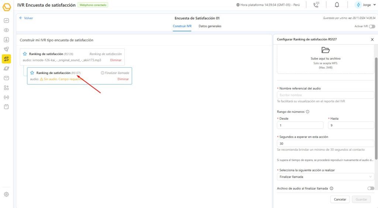
Task: Click info icon next to Rango de números
Action: [x=307, y=112]
